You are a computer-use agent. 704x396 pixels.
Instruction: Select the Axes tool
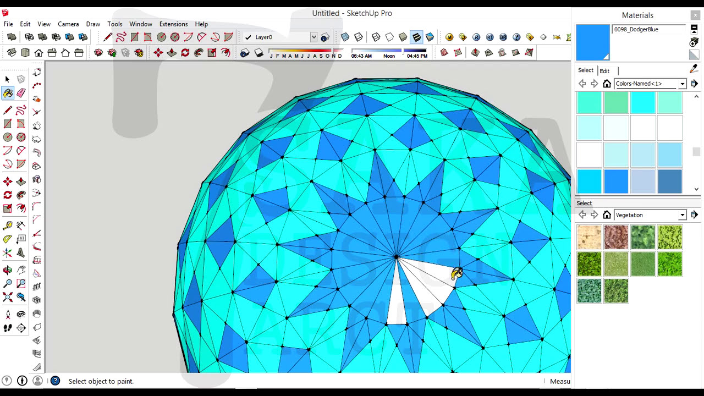8,253
